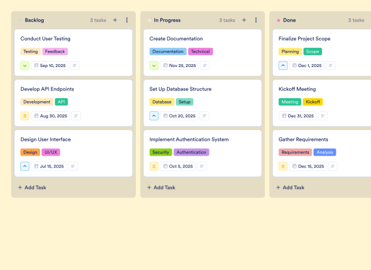Open description icon on Develop API Endpoints
This screenshot has height=270, width=371.
[x=76, y=116]
